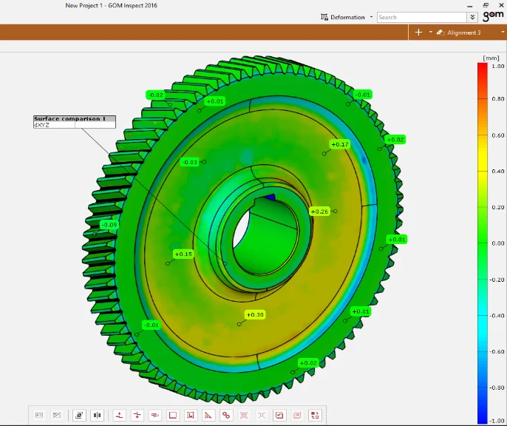
Task: Click the overlapping squares icon in bottom toolbar
Action: (x=79, y=416)
